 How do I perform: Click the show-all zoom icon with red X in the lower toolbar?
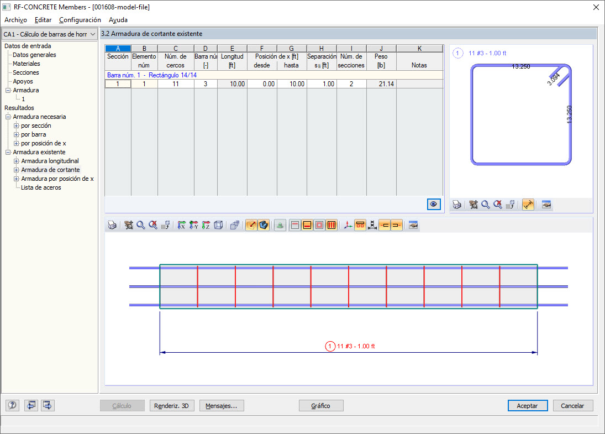point(153,225)
